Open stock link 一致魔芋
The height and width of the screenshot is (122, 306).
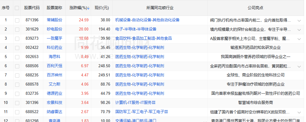pos(55,38)
